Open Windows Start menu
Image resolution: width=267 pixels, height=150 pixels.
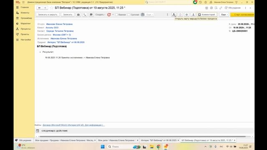click(x=103, y=147)
